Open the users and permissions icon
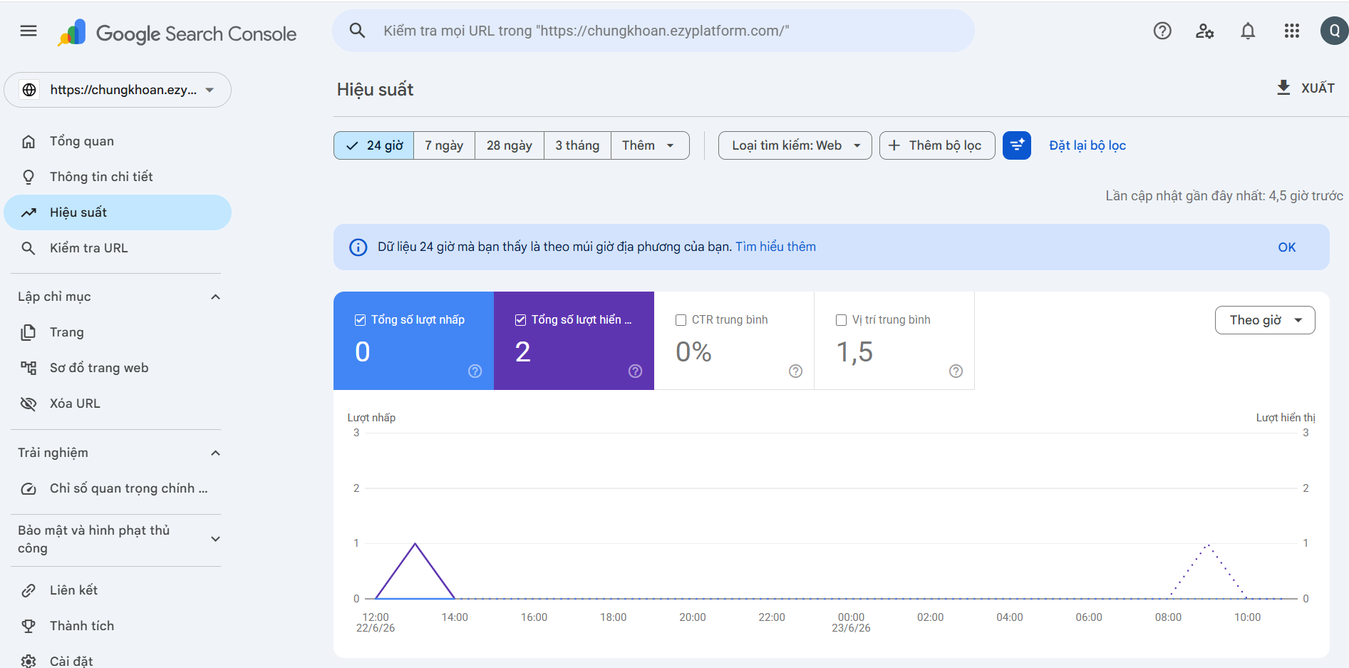 coord(1205,31)
